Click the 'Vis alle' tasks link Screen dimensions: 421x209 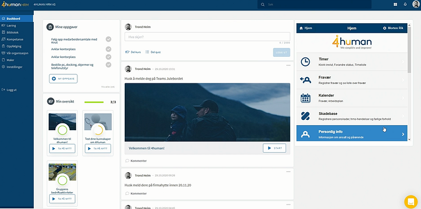pos(108,87)
